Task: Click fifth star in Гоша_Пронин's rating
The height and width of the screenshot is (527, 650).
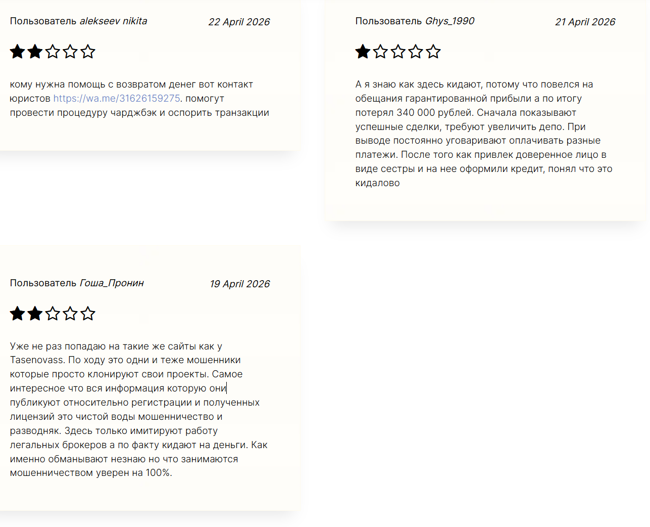Action: click(x=88, y=314)
